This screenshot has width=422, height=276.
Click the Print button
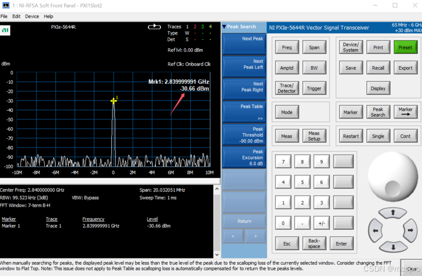pyautogui.click(x=378, y=47)
